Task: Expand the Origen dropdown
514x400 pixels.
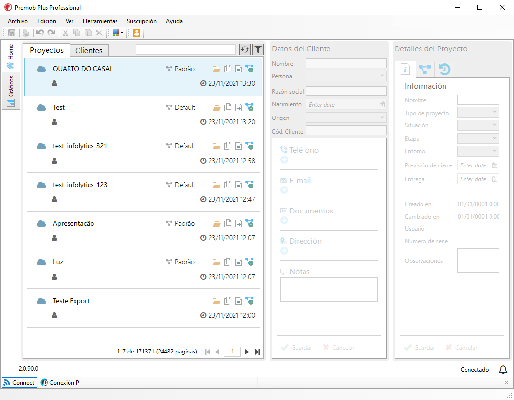Action: coord(346,118)
